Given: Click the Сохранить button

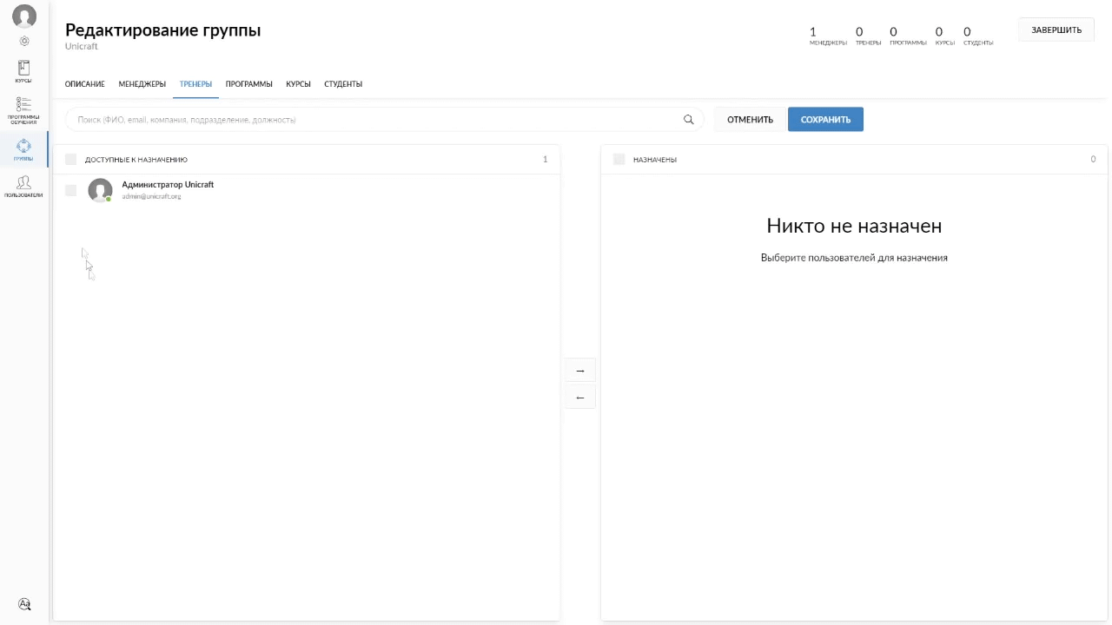Looking at the screenshot, I should [x=825, y=120].
